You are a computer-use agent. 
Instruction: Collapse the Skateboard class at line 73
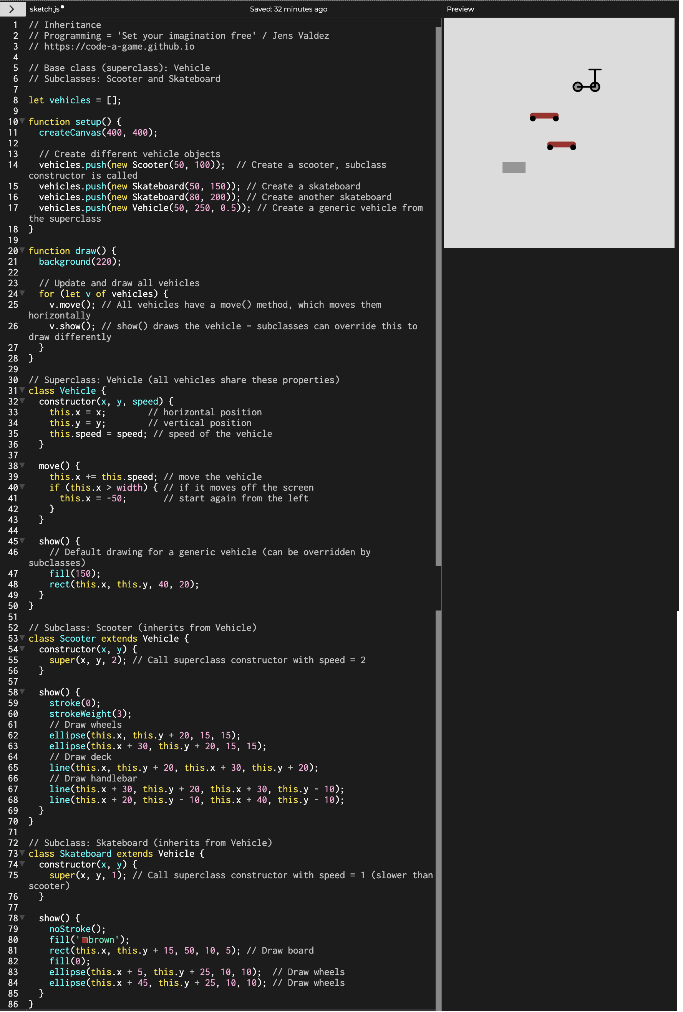tap(22, 853)
